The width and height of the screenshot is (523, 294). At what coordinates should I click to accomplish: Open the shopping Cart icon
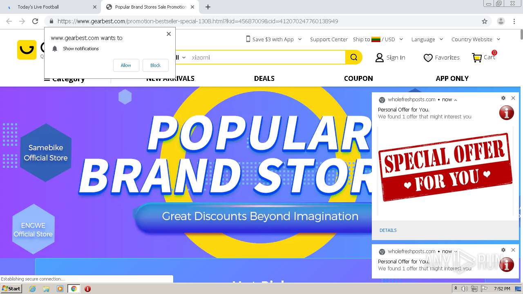point(477,58)
